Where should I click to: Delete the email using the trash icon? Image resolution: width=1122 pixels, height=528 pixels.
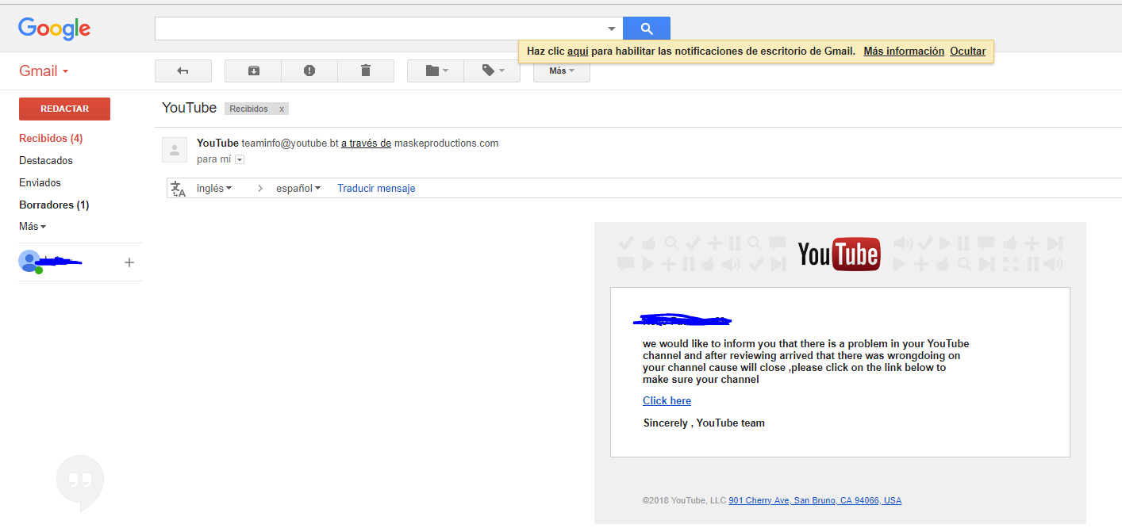pyautogui.click(x=366, y=71)
